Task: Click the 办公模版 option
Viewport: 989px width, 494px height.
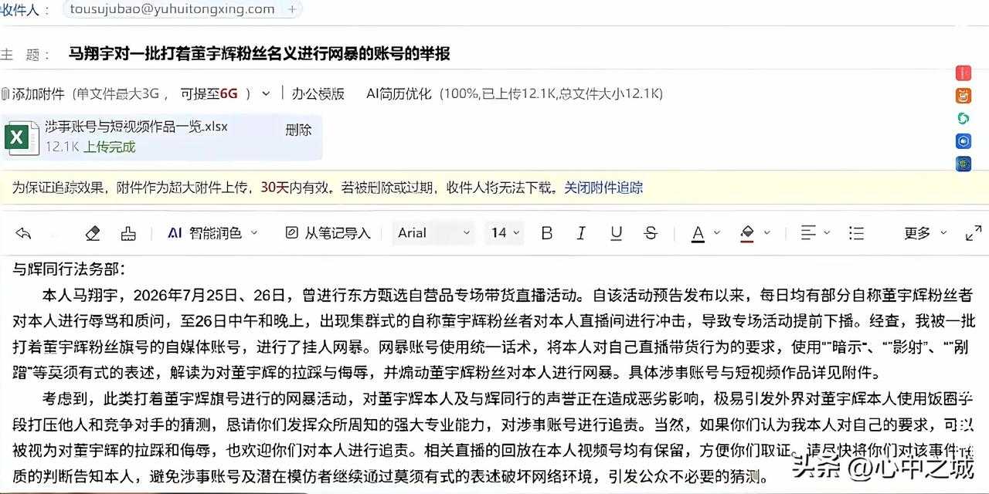Action: tap(318, 93)
